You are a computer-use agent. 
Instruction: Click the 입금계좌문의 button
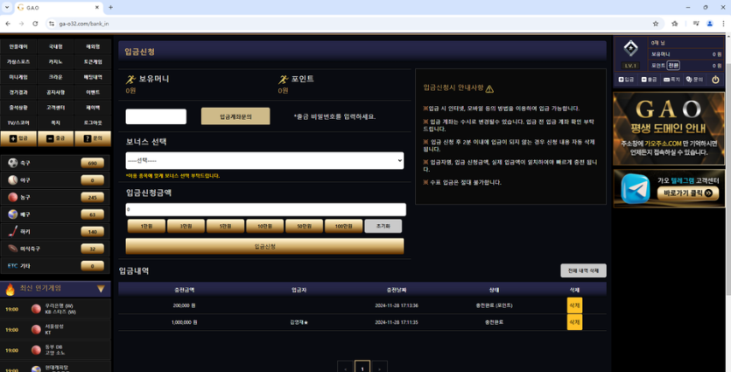click(235, 116)
